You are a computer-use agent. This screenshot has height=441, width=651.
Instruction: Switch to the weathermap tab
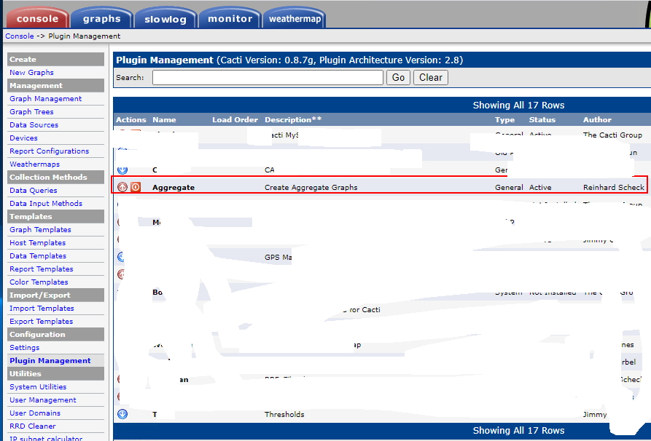295,19
